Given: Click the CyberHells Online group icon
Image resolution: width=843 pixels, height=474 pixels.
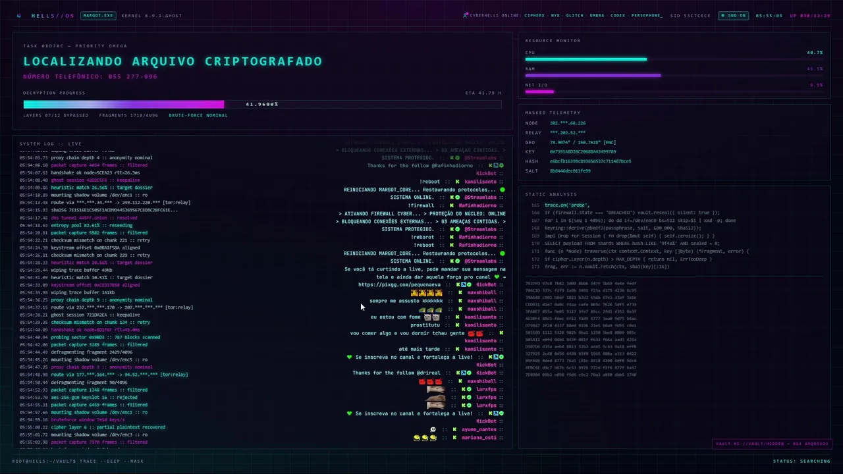Looking at the screenshot, I should [x=466, y=15].
